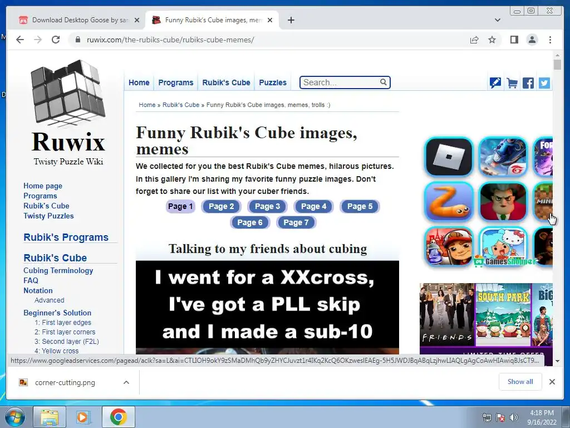
Task: Go to Page 6 of the gallery
Action: (x=250, y=222)
